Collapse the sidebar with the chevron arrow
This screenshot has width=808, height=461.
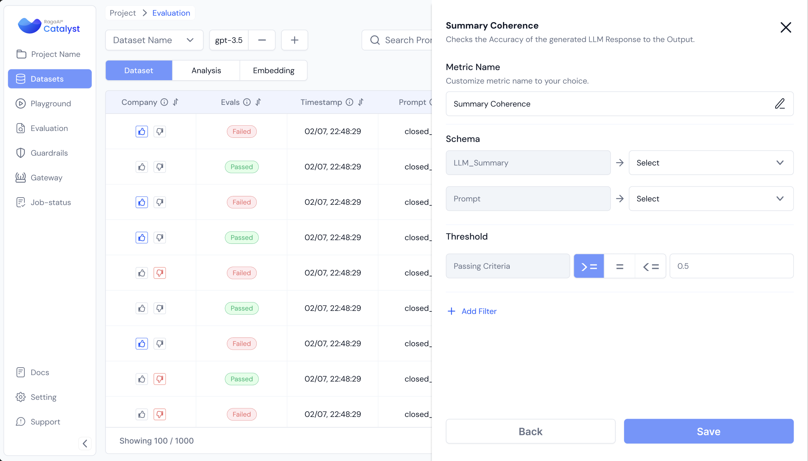click(85, 443)
